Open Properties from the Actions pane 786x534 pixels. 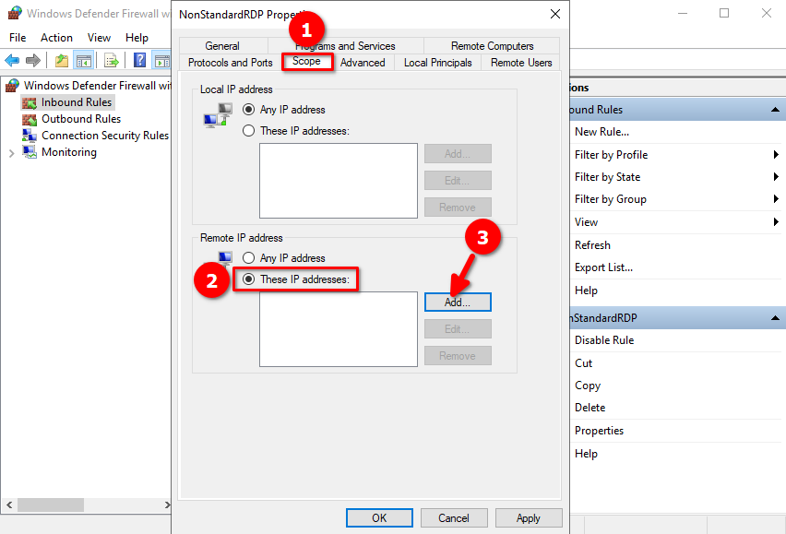coord(599,431)
